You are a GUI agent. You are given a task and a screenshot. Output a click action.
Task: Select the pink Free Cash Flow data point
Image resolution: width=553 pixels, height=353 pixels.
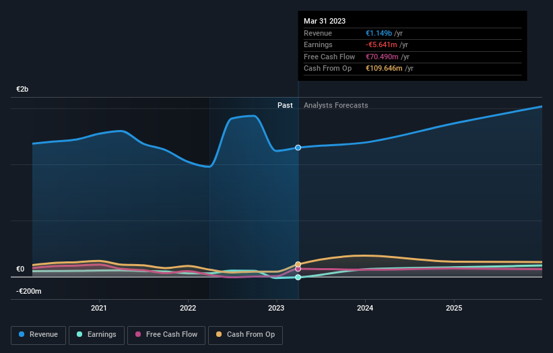pyautogui.click(x=298, y=269)
